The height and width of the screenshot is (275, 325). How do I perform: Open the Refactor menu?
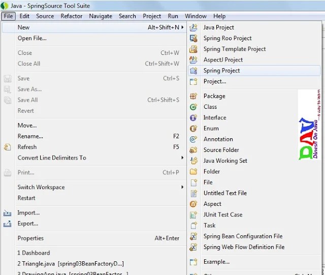tap(71, 16)
